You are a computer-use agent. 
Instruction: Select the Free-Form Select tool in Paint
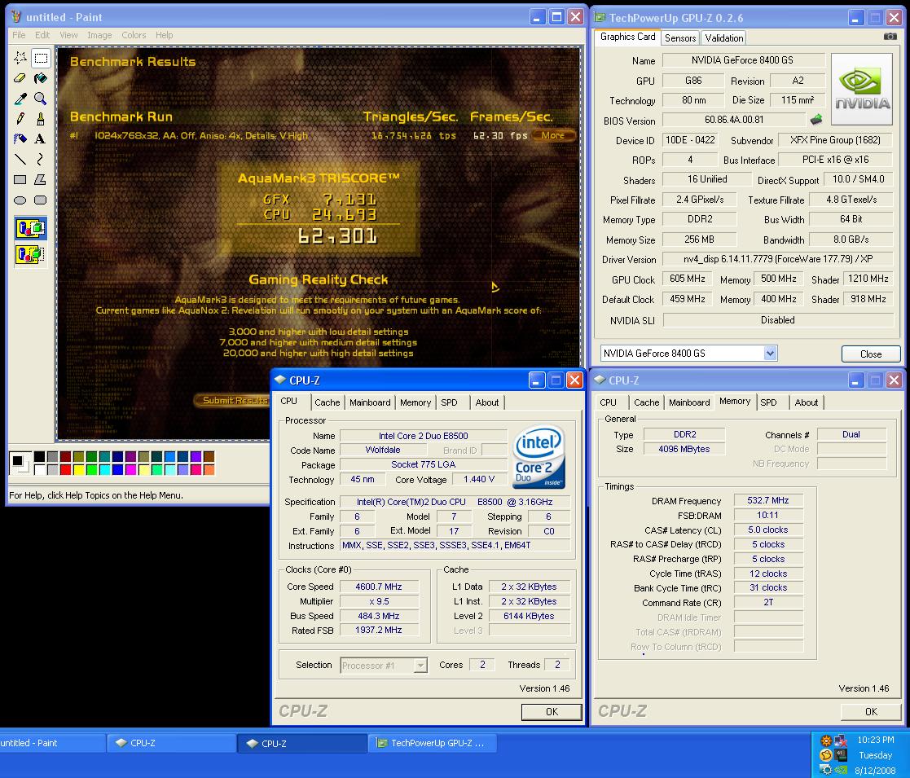click(20, 58)
